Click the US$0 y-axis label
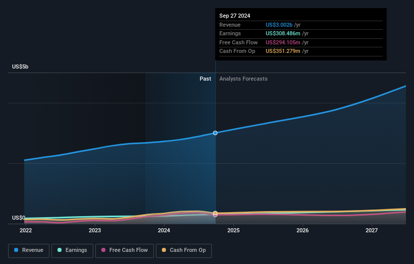 [19, 218]
